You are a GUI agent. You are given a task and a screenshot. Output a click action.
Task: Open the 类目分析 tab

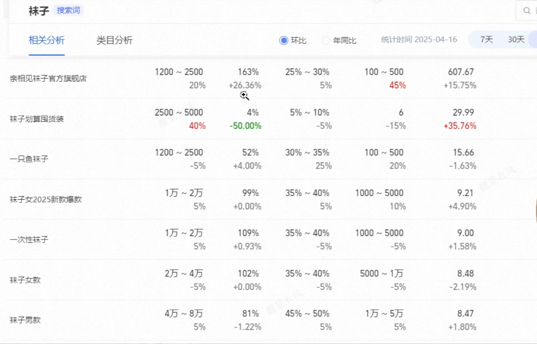coord(115,40)
